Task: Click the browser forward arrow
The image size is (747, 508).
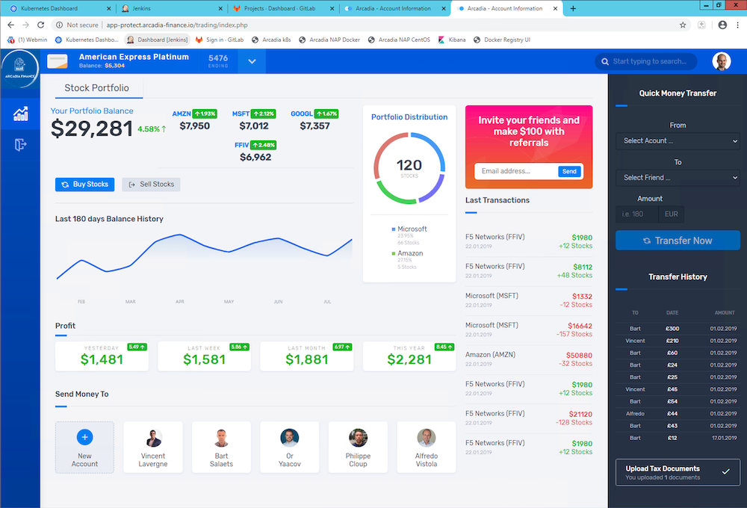Action: point(25,25)
